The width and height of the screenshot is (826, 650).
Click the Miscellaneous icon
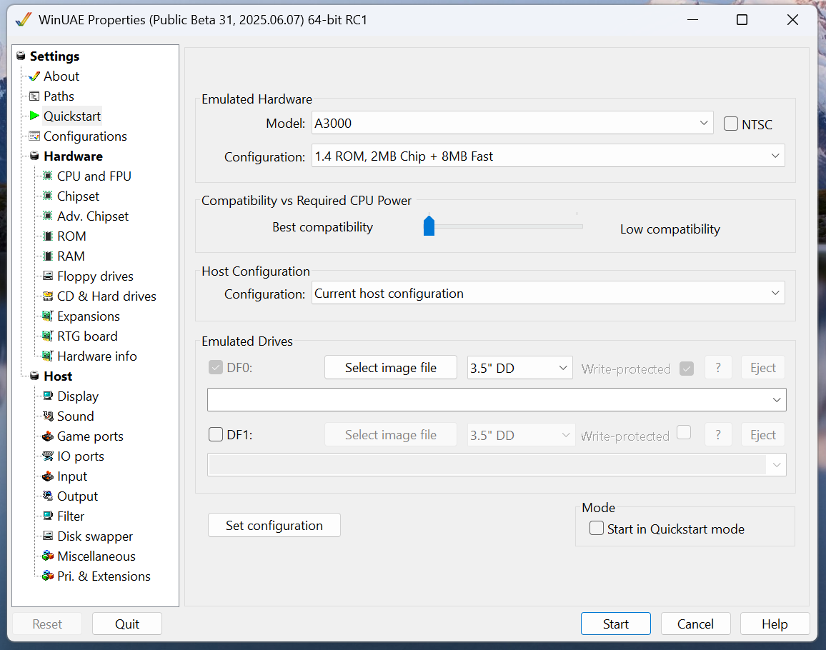47,556
